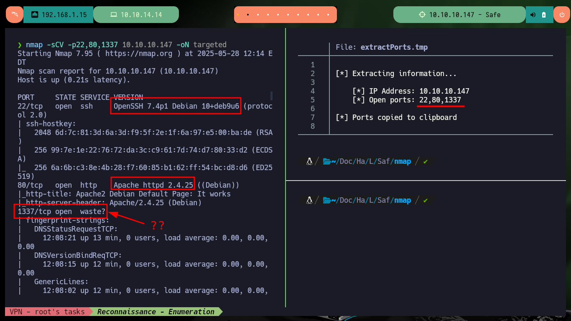Select the Reconnaissance - Enumeration tab
Image resolution: width=571 pixels, height=321 pixels.
click(155, 311)
